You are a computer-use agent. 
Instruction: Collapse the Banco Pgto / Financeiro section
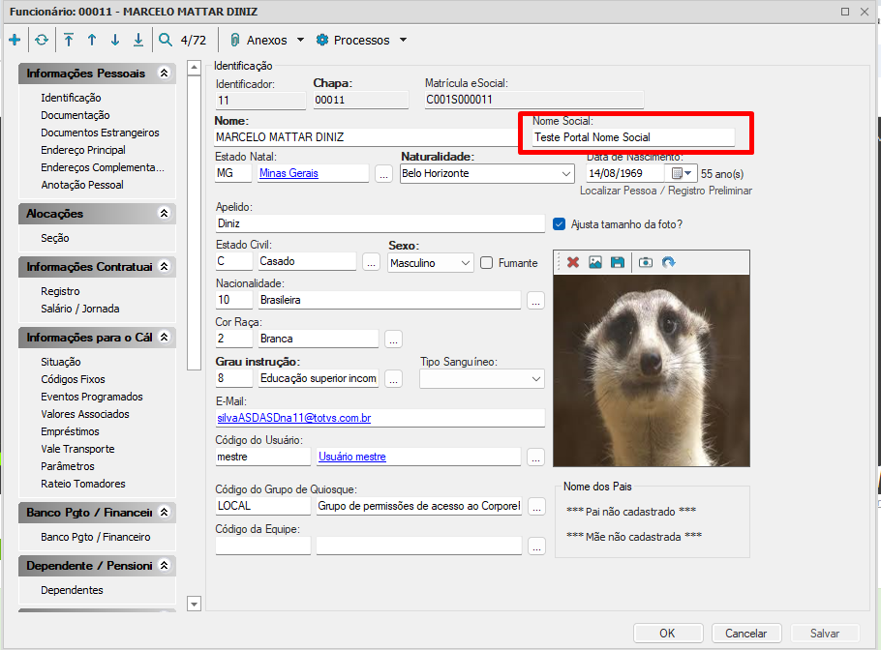coord(164,513)
